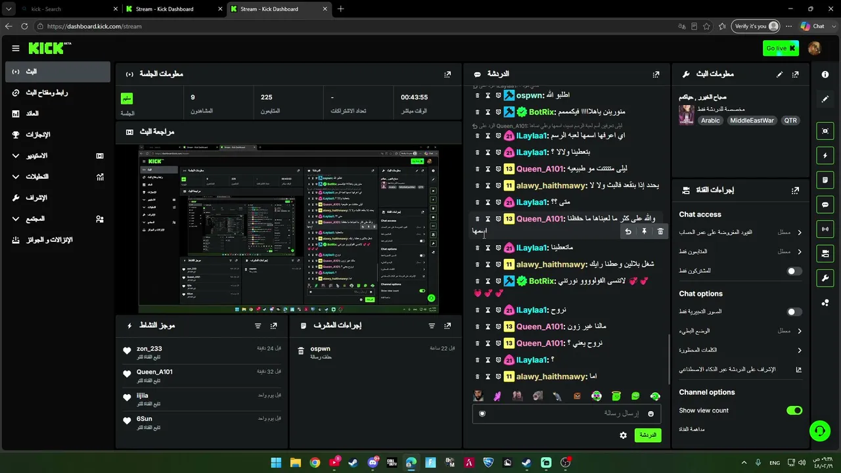Image resolution: width=841 pixels, height=473 pixels.
Task: Reply to the highlighted Queen_A101 message
Action: click(628, 231)
